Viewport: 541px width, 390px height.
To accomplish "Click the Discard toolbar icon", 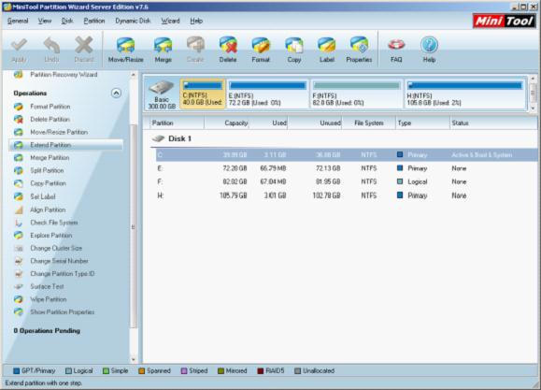I will tap(84, 45).
